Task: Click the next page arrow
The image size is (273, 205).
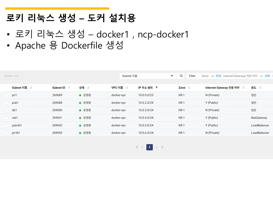Action: tap(156, 147)
